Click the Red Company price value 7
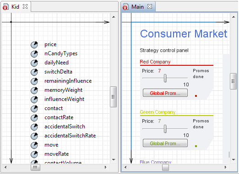239x174 pixels. (159, 71)
